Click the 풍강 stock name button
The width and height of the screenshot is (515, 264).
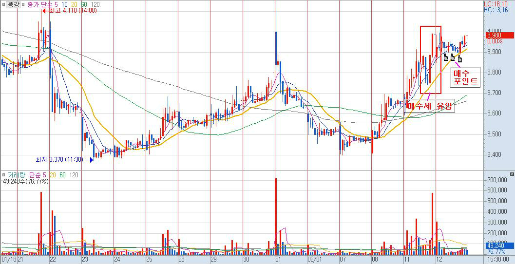[14, 4]
